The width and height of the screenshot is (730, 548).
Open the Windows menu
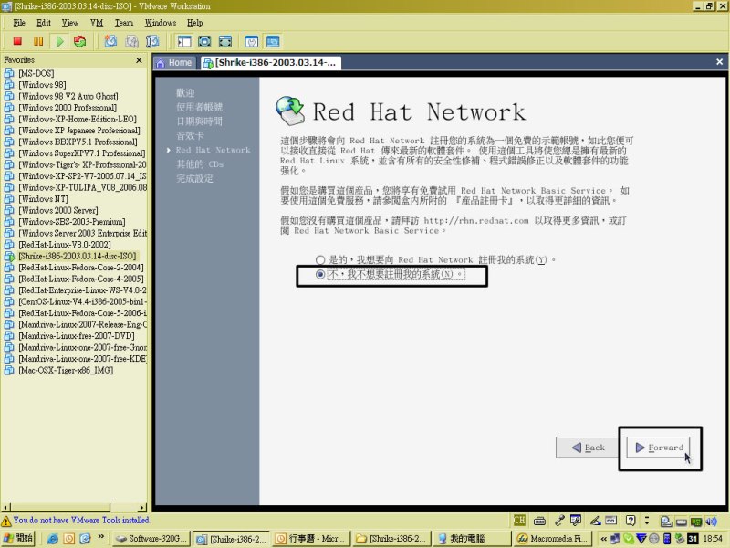161,22
